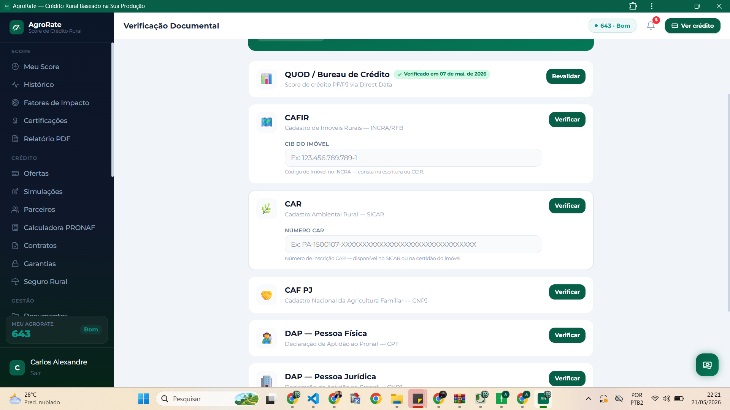Click the Meu AgroRate 643 score card

[57, 330]
